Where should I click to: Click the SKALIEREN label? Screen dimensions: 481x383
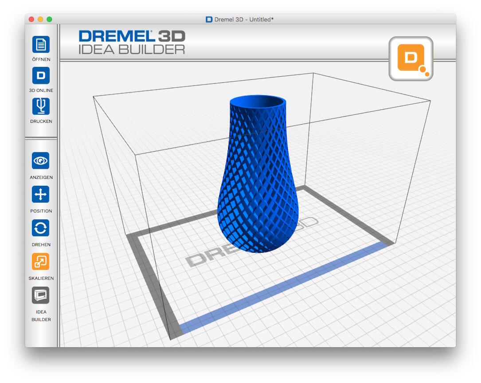click(x=41, y=278)
